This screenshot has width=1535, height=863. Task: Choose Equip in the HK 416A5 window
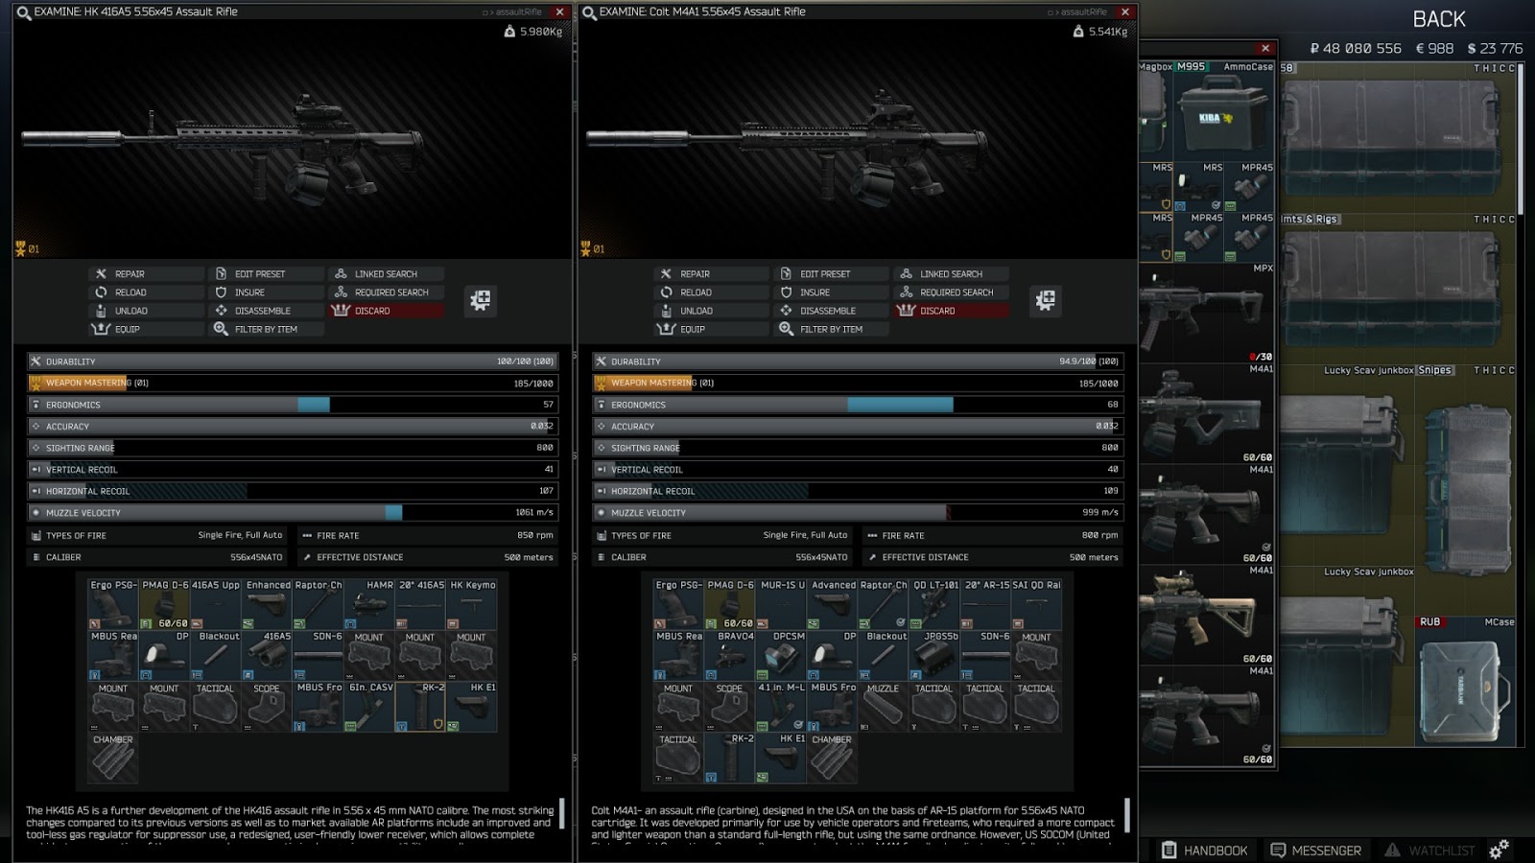point(146,329)
